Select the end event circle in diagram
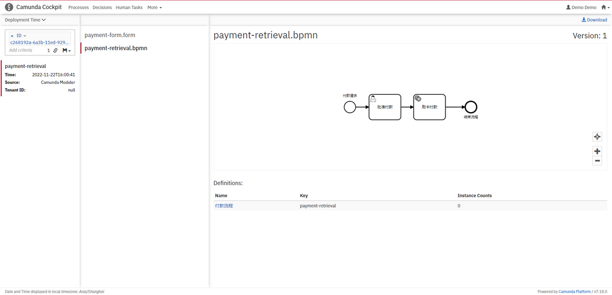The image size is (612, 295). click(x=471, y=107)
